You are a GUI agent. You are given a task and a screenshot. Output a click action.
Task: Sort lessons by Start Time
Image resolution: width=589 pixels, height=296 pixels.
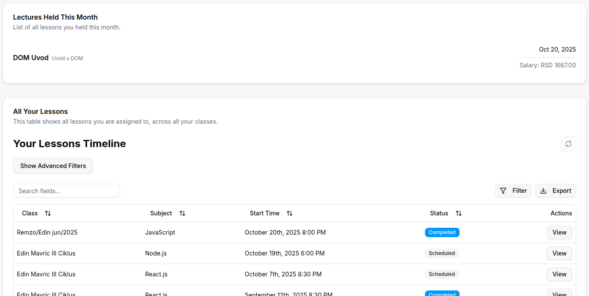(289, 213)
